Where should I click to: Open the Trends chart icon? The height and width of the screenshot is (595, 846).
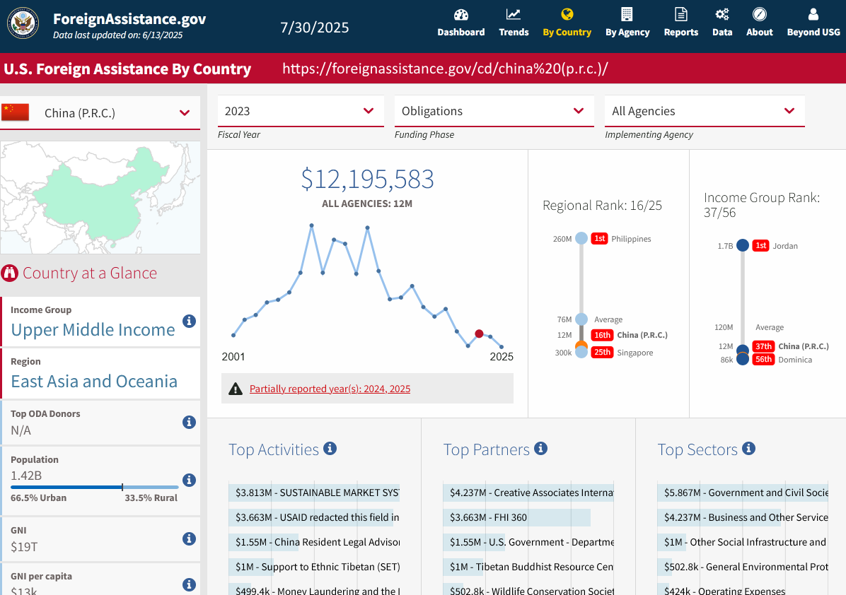[513, 15]
